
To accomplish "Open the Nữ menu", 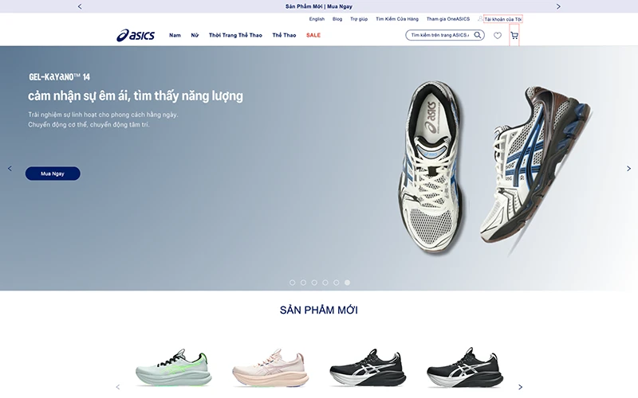I will [x=195, y=35].
